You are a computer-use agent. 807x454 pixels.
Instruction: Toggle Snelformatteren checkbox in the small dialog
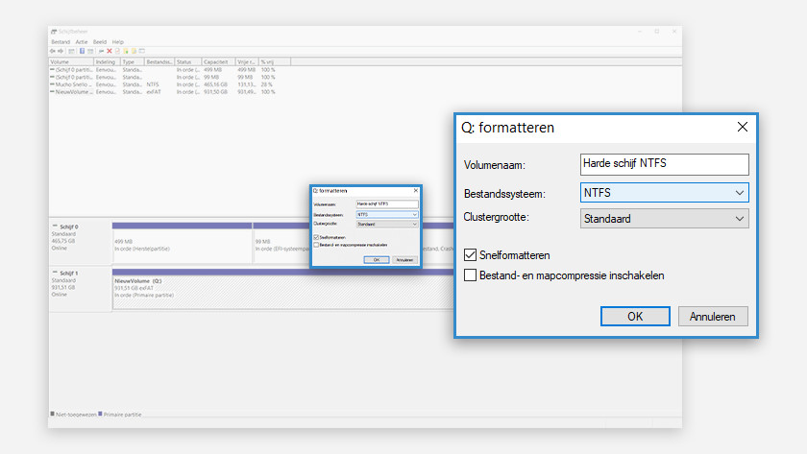tap(316, 237)
